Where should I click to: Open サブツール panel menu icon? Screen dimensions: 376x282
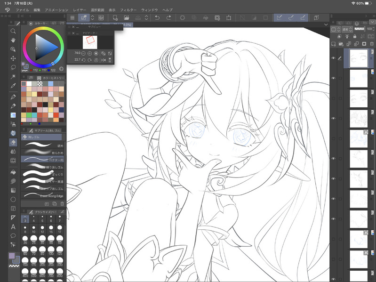coord(24,130)
